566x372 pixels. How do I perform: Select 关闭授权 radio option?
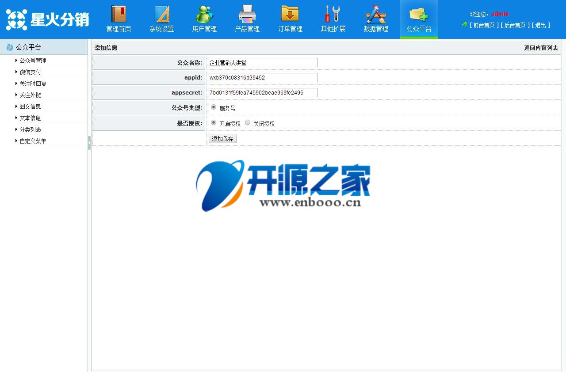pos(248,122)
